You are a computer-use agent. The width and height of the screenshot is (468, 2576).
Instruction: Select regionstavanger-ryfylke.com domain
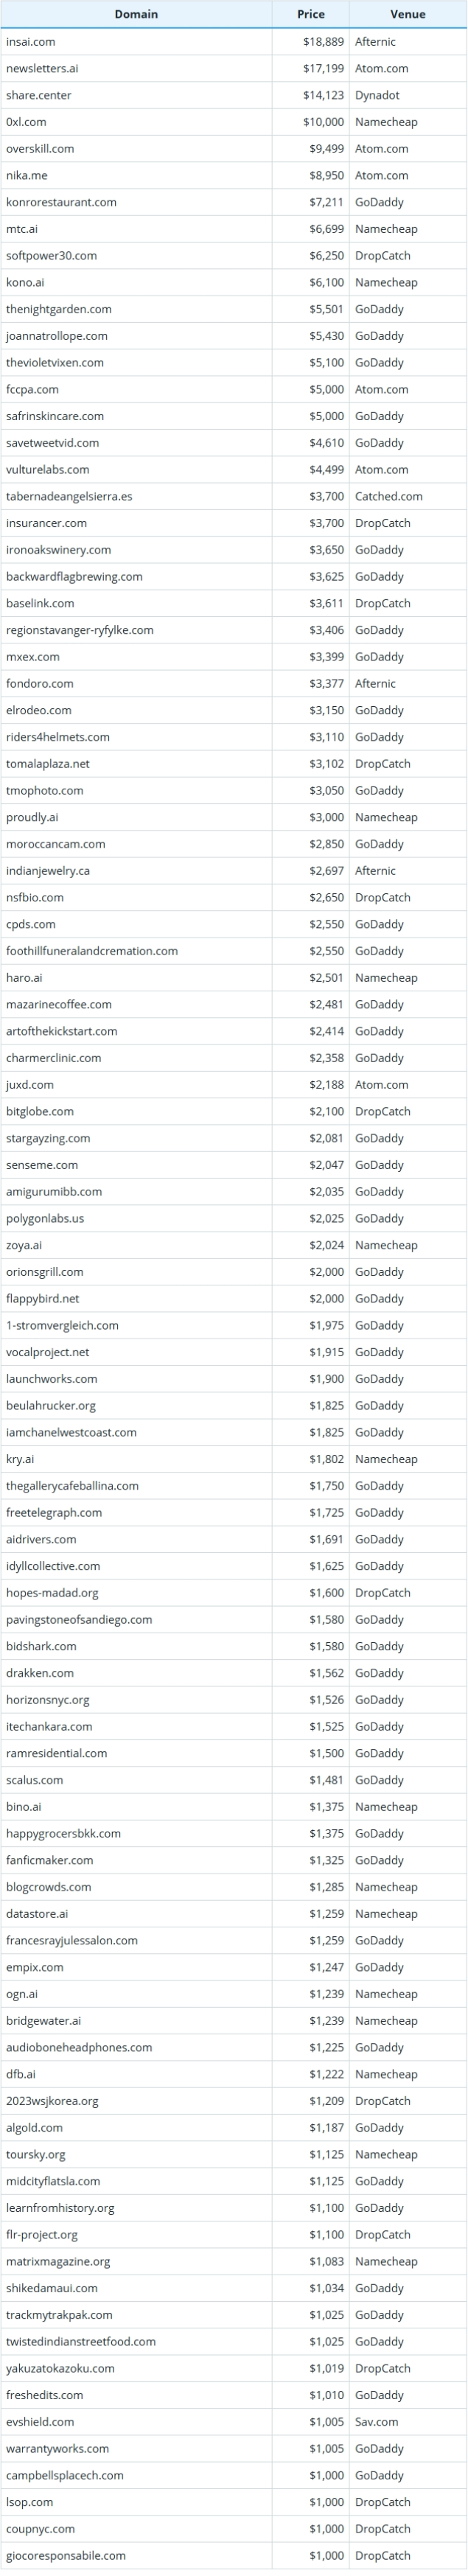point(80,630)
